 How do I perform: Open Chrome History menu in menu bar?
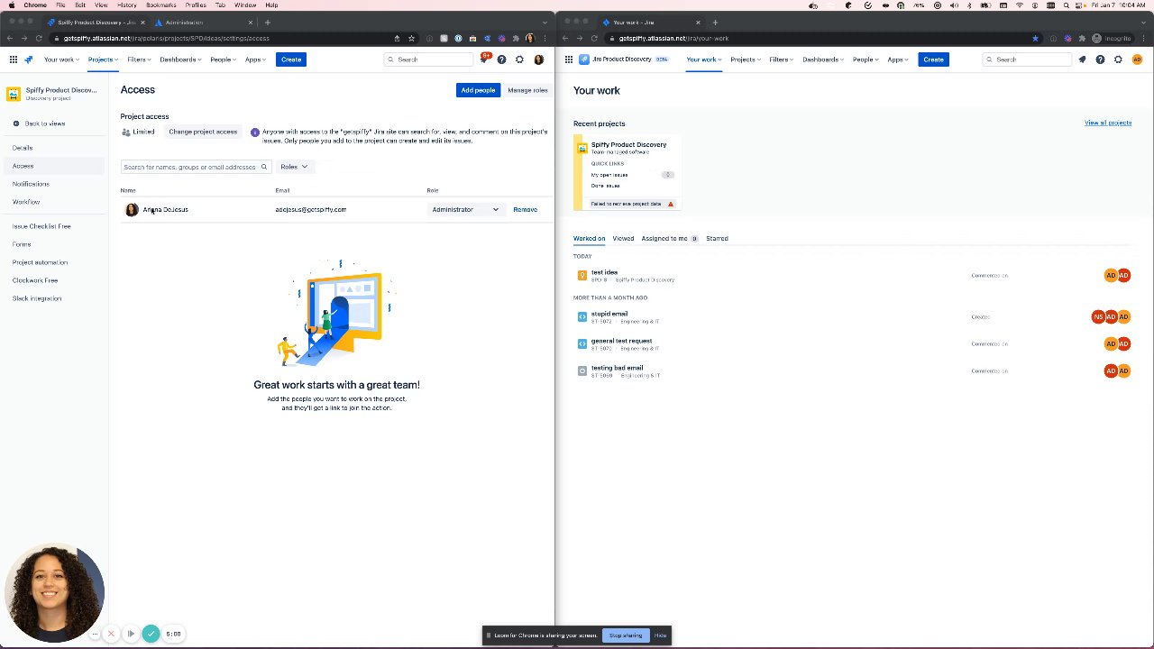(127, 5)
